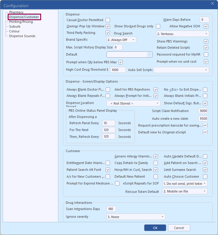The image size is (218, 235).
Task: Open Printing/Pricing settings in tree
Action: 21,22
